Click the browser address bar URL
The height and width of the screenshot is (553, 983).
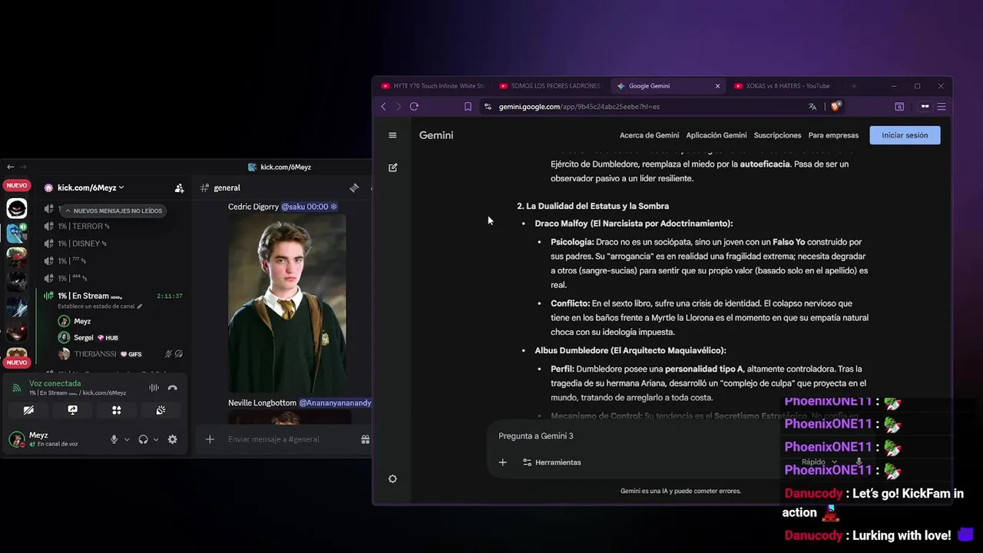click(579, 107)
